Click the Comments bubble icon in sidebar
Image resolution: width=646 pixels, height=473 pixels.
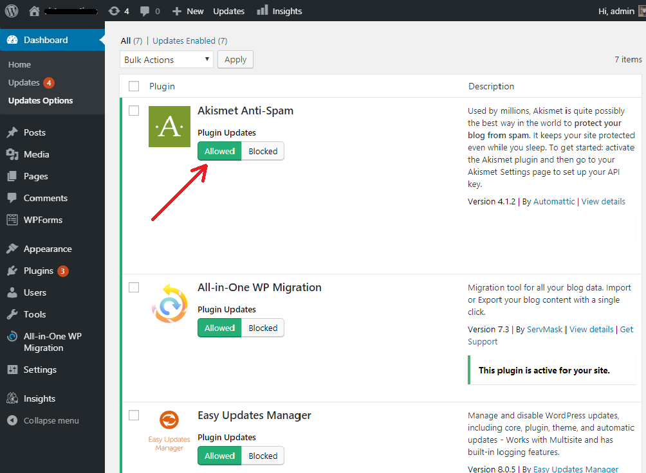12,198
